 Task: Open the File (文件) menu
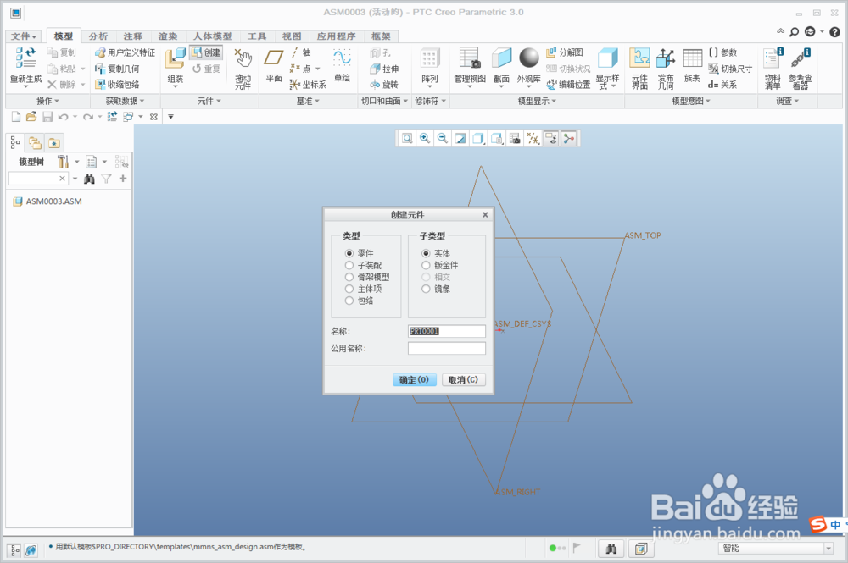[x=23, y=36]
